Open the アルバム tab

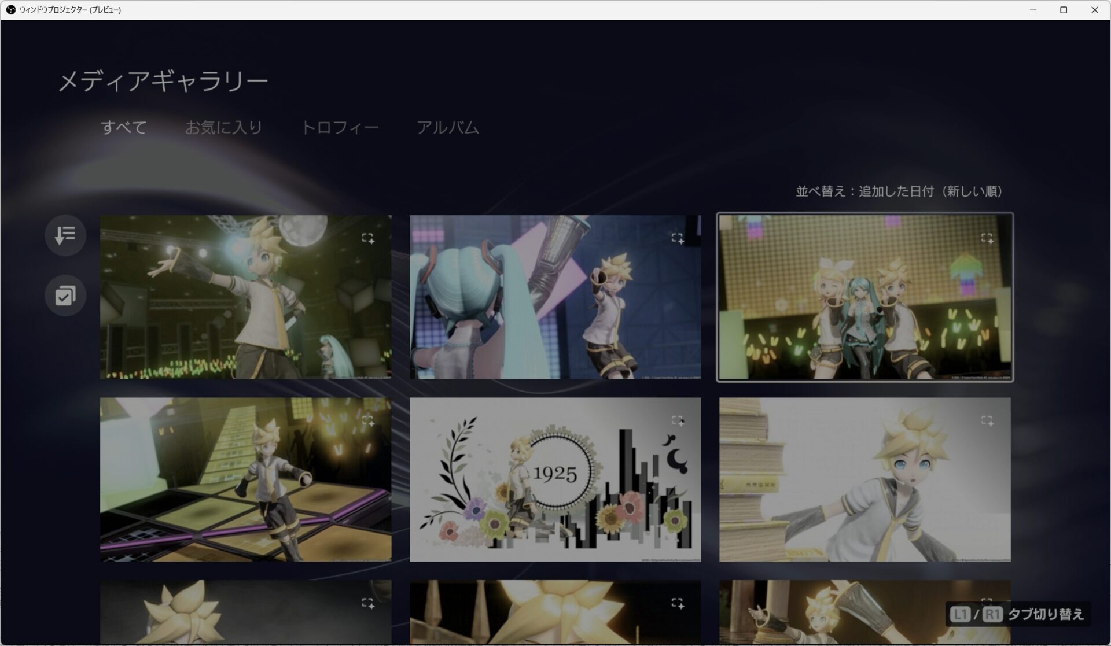point(448,127)
